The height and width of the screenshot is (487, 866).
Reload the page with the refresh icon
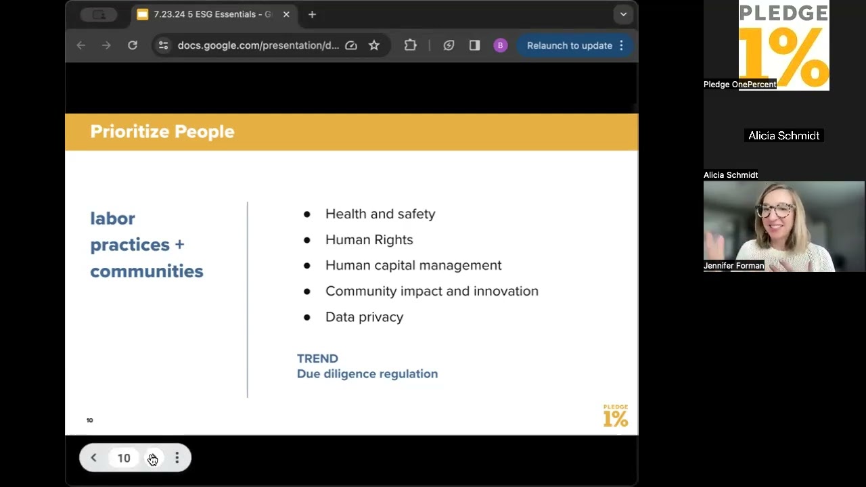[x=133, y=45]
